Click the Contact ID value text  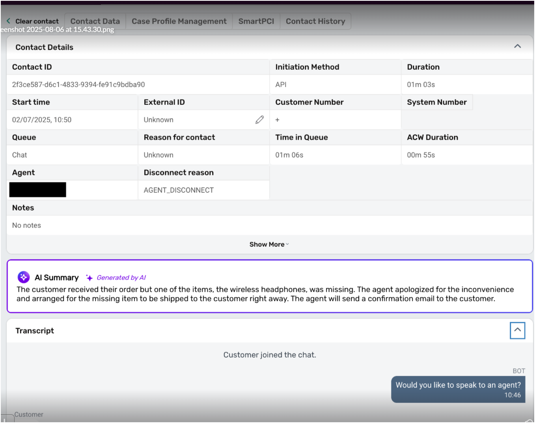click(78, 85)
